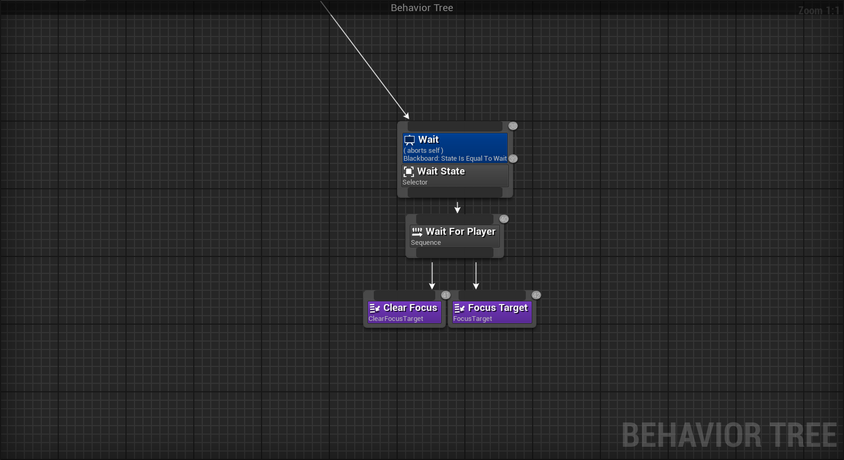Screen dimensions: 844x460
Task: Select the Wait For Player sequence node
Action: click(x=455, y=236)
